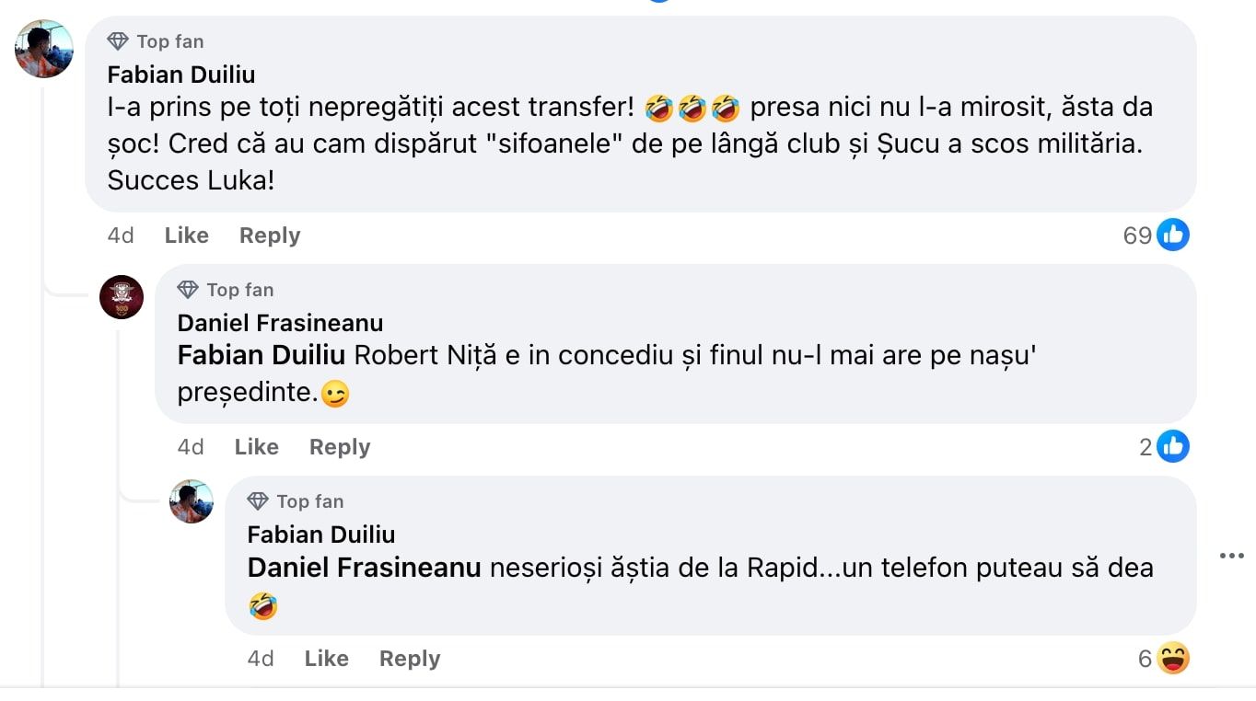1256x701 pixels.
Task: Click the Top fan badge on Daniel Frasineanu's reply
Action: [187, 290]
